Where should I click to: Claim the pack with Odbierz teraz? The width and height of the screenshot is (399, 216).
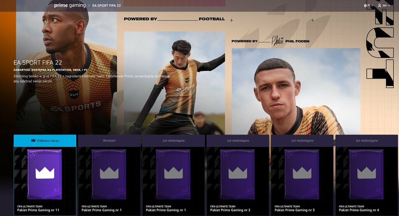coord(45,141)
